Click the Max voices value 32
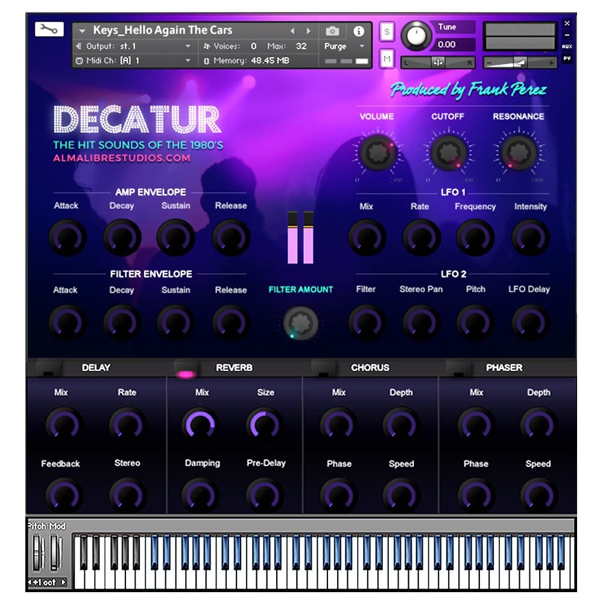 301,46
